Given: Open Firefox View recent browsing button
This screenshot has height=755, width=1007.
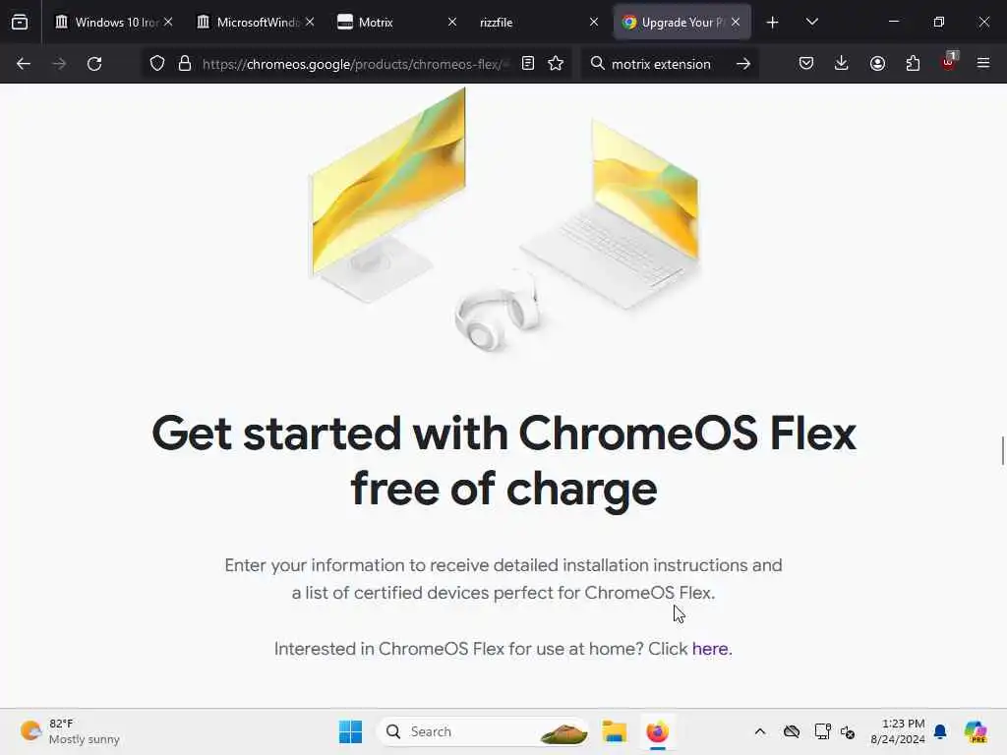Looking at the screenshot, I should click(x=20, y=22).
